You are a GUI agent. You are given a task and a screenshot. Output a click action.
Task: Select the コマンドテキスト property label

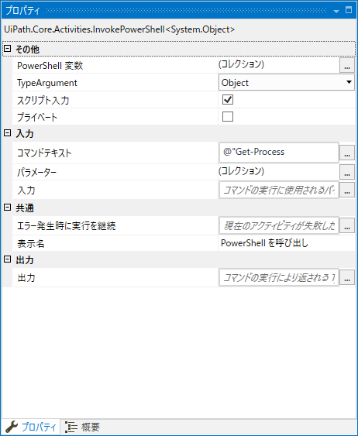pyautogui.click(x=44, y=153)
